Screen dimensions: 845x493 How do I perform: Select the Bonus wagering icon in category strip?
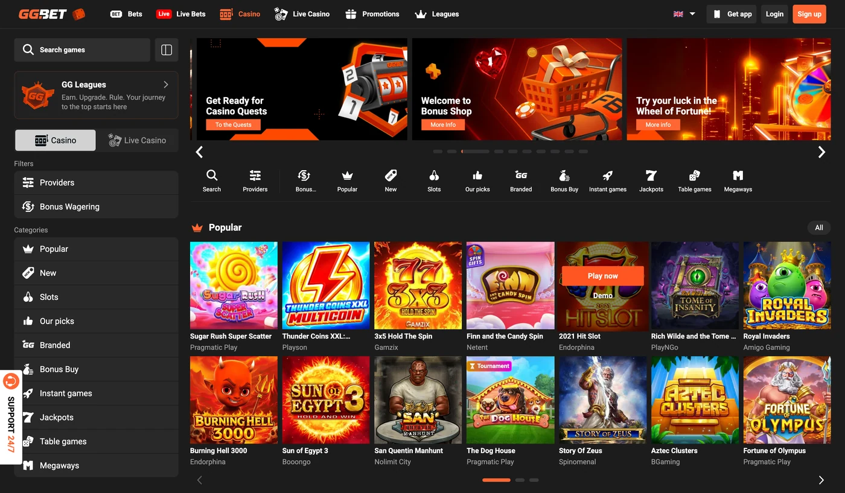(x=304, y=175)
